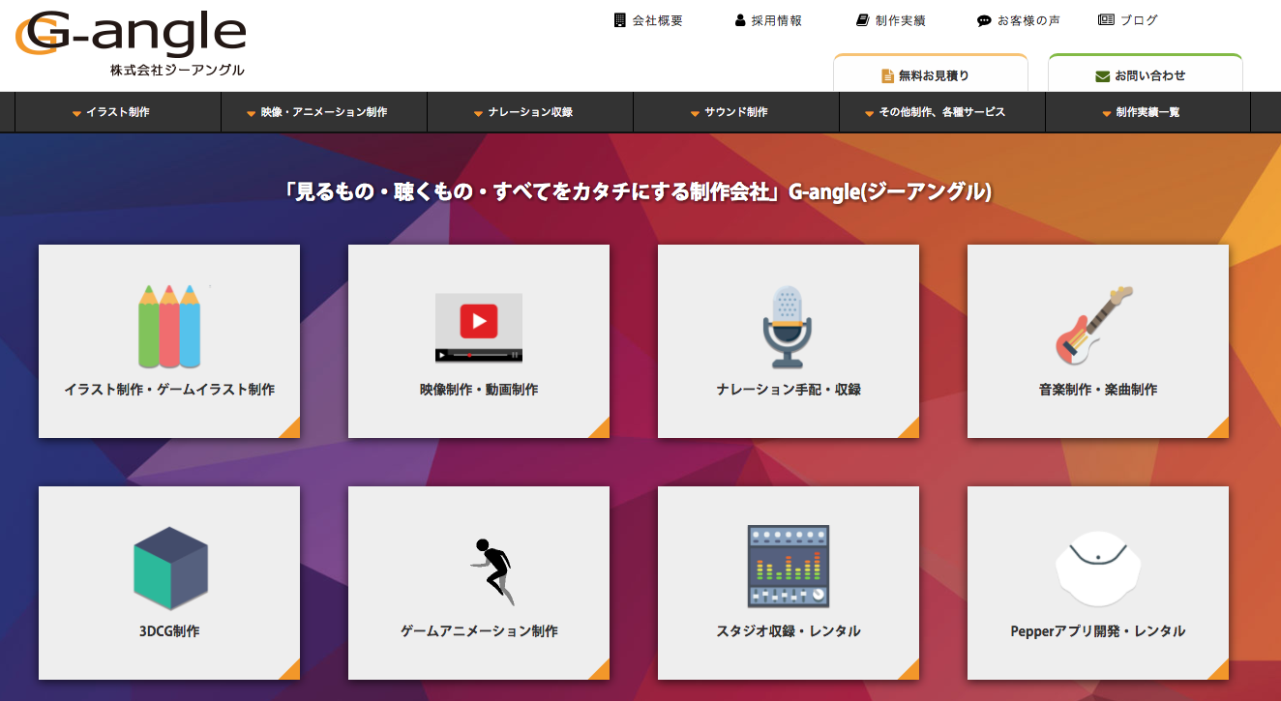Click the audio mixer console icon

pyautogui.click(x=789, y=567)
